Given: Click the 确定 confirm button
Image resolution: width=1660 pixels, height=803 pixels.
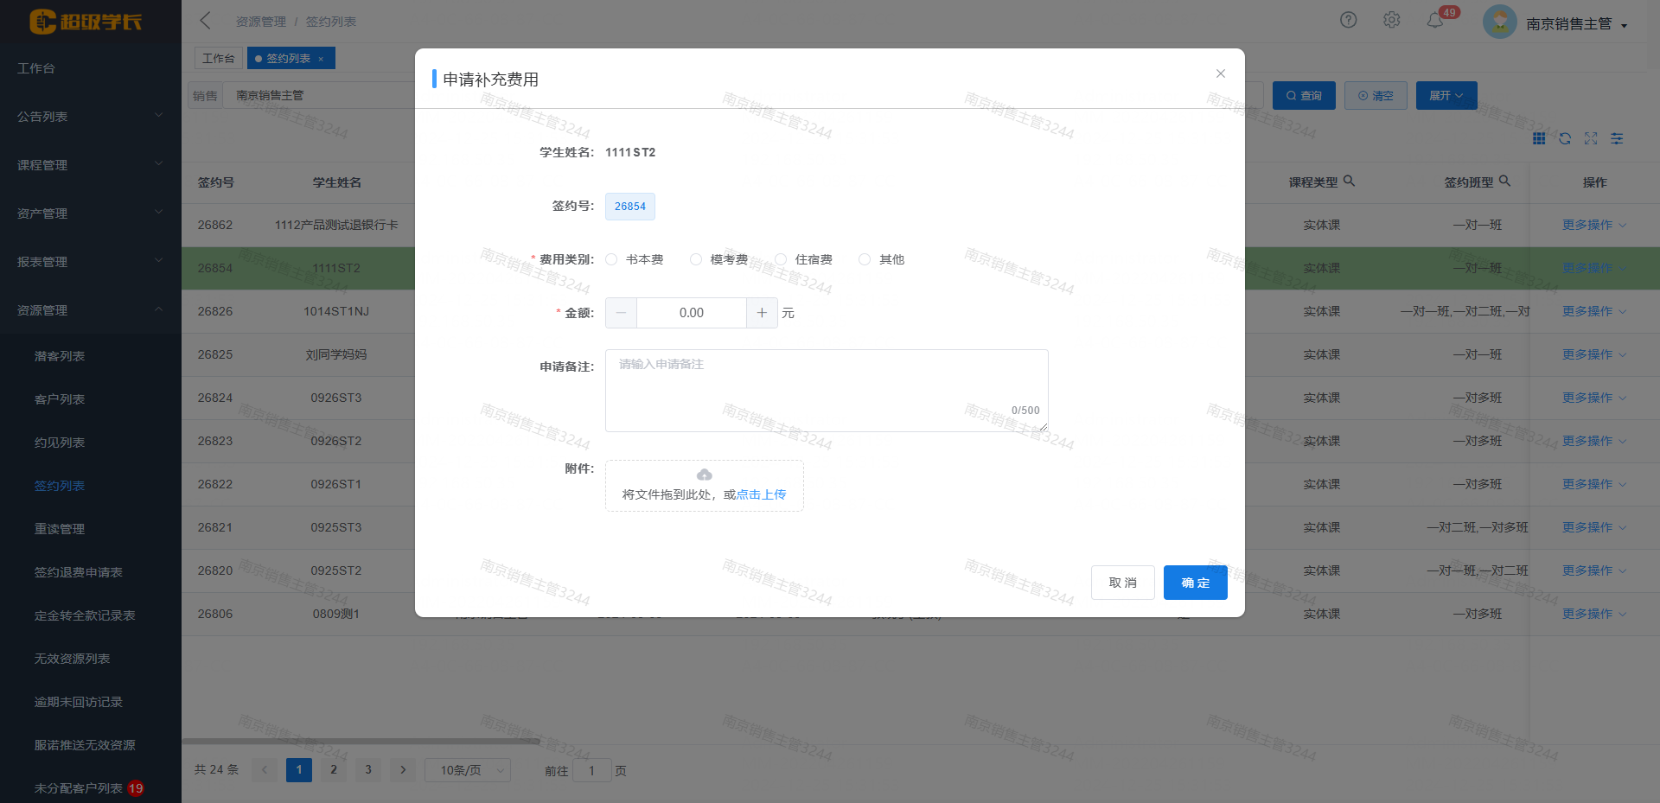Looking at the screenshot, I should point(1195,583).
